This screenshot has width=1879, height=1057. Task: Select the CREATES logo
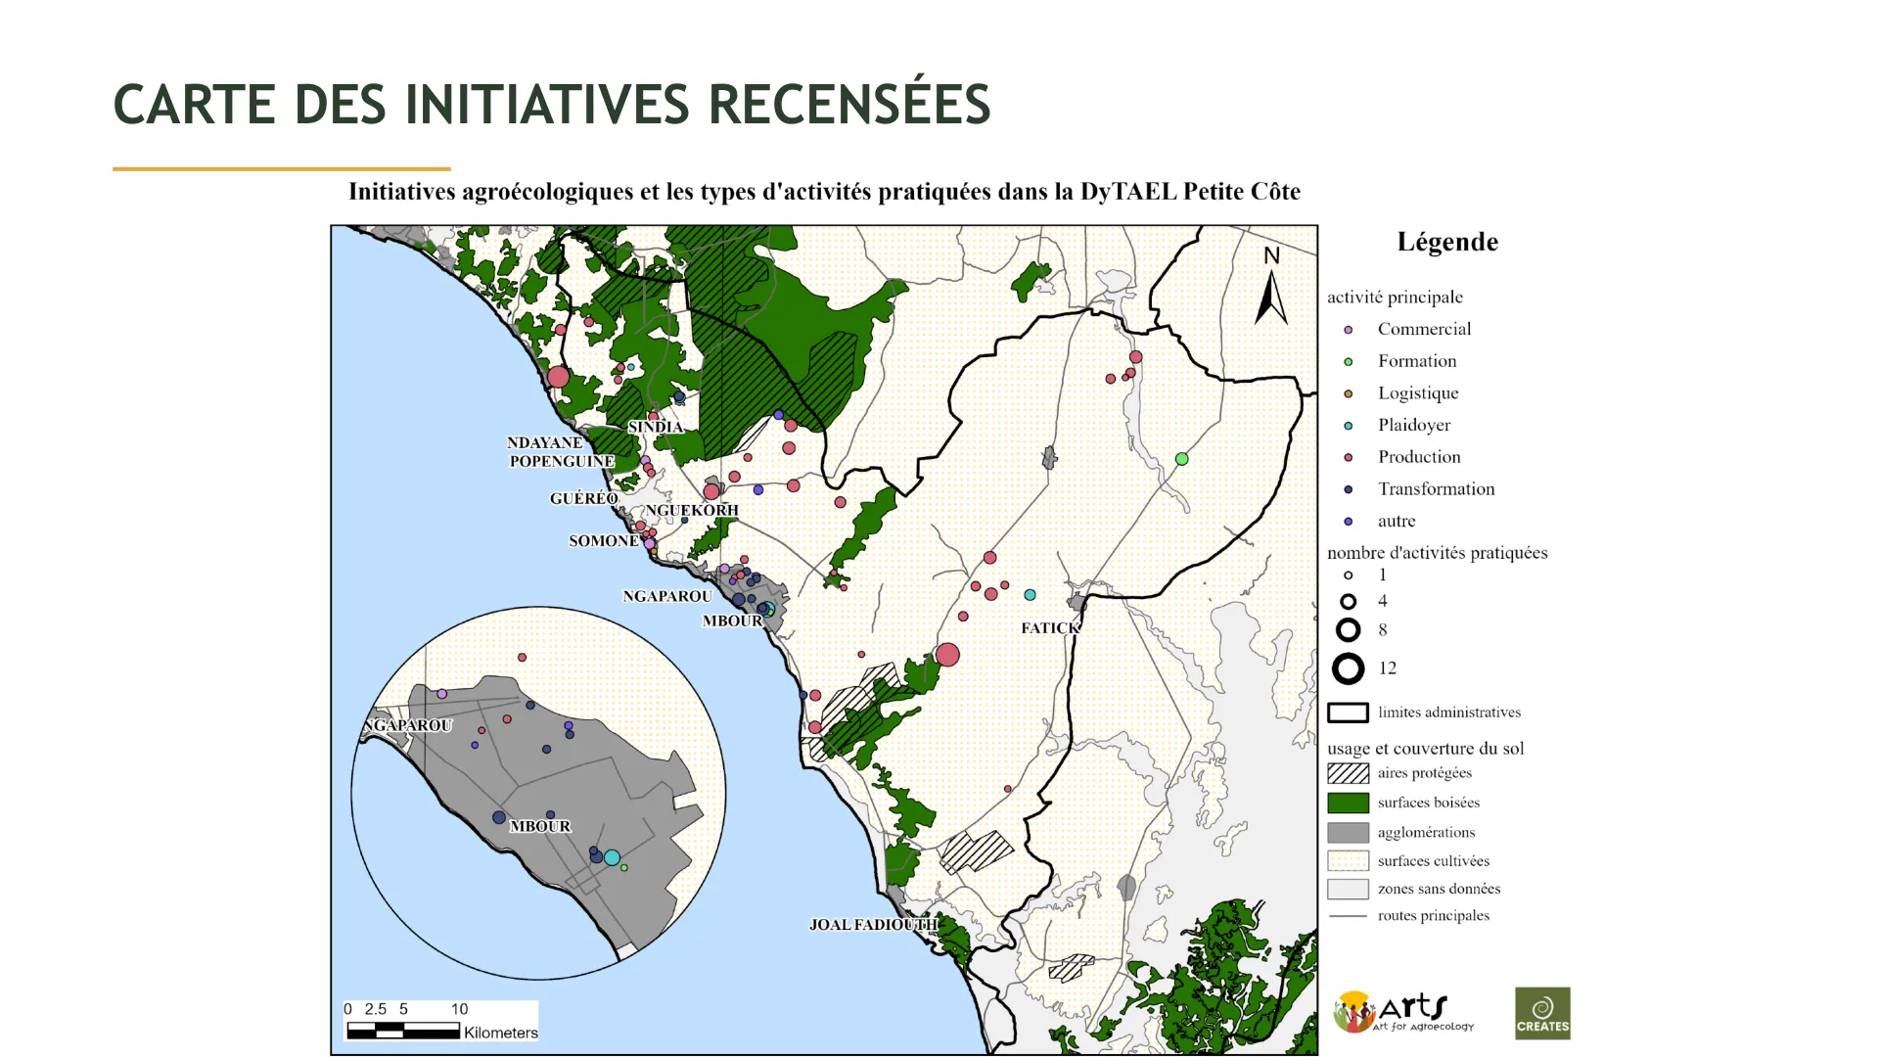click(1541, 1013)
